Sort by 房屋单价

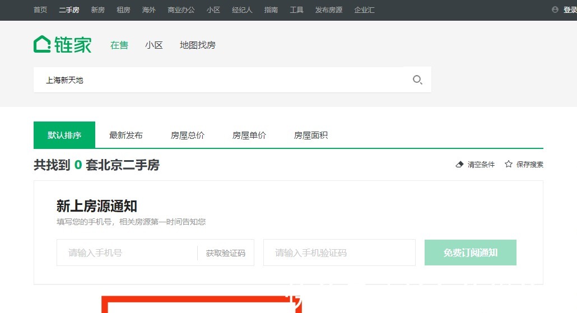coord(249,135)
